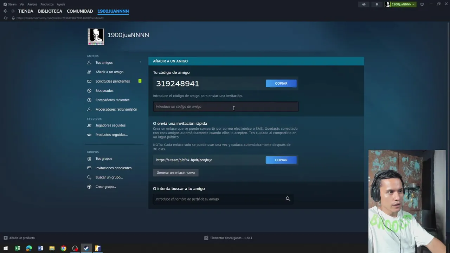Screen dimensions: 450x253
Task: Open the Bloqueados list
Action: pos(104,91)
